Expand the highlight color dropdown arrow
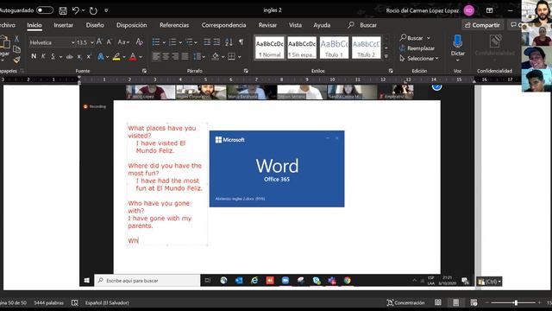This screenshot has height=311, width=552. (x=124, y=57)
